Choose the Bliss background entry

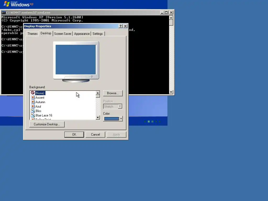tap(38, 111)
